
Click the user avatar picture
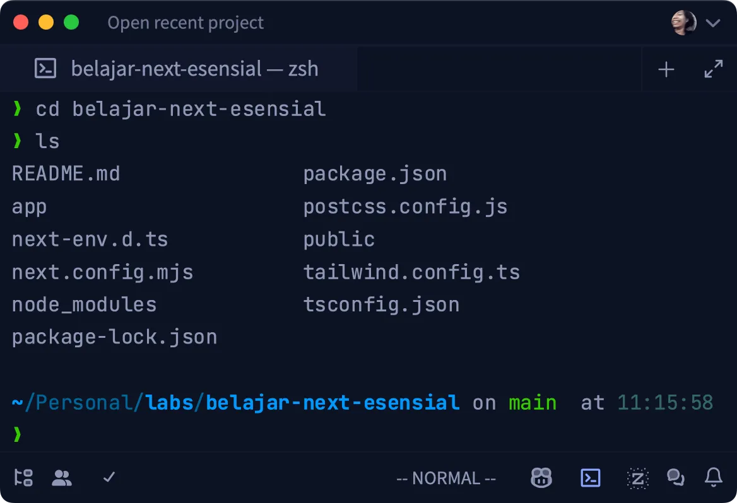tap(684, 23)
